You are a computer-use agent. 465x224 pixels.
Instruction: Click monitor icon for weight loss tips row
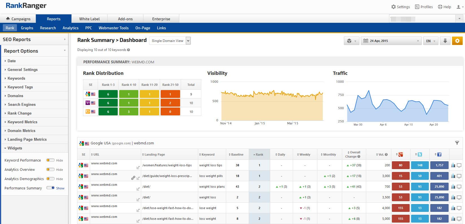click(x=459, y=165)
